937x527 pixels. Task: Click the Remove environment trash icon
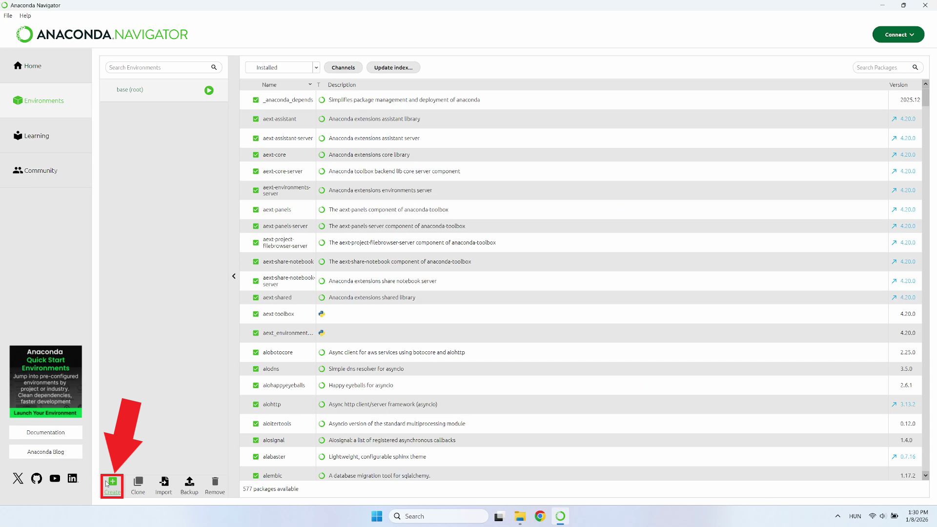(215, 482)
